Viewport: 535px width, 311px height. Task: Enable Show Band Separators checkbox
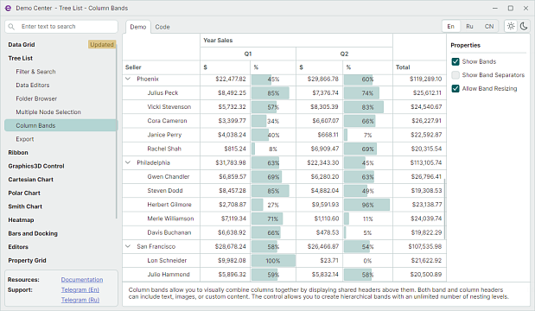click(x=455, y=75)
